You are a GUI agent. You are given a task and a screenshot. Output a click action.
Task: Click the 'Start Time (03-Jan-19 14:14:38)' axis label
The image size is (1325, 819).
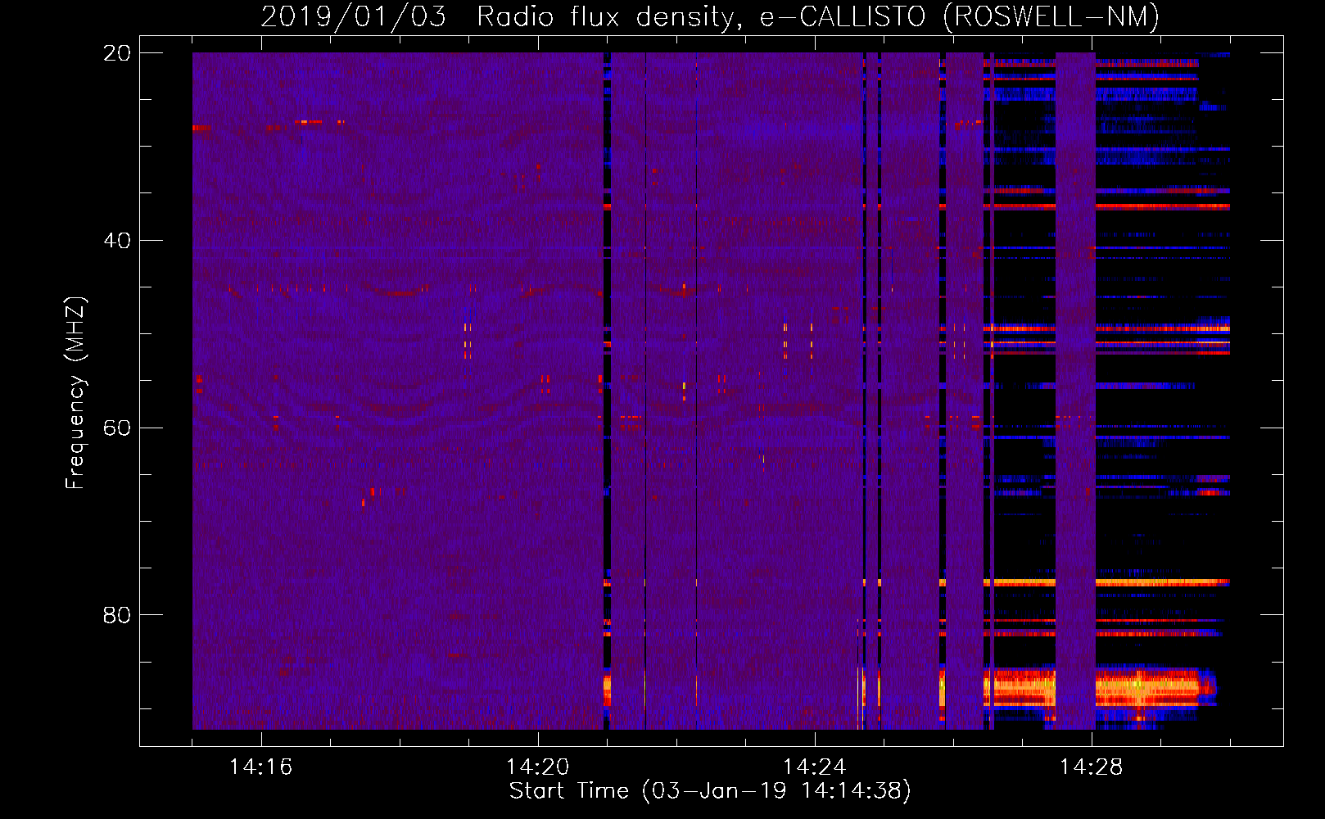point(710,791)
